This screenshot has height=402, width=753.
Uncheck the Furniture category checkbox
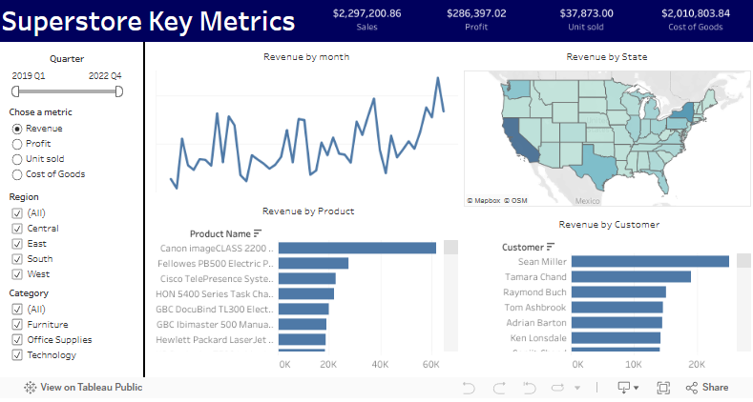16,325
